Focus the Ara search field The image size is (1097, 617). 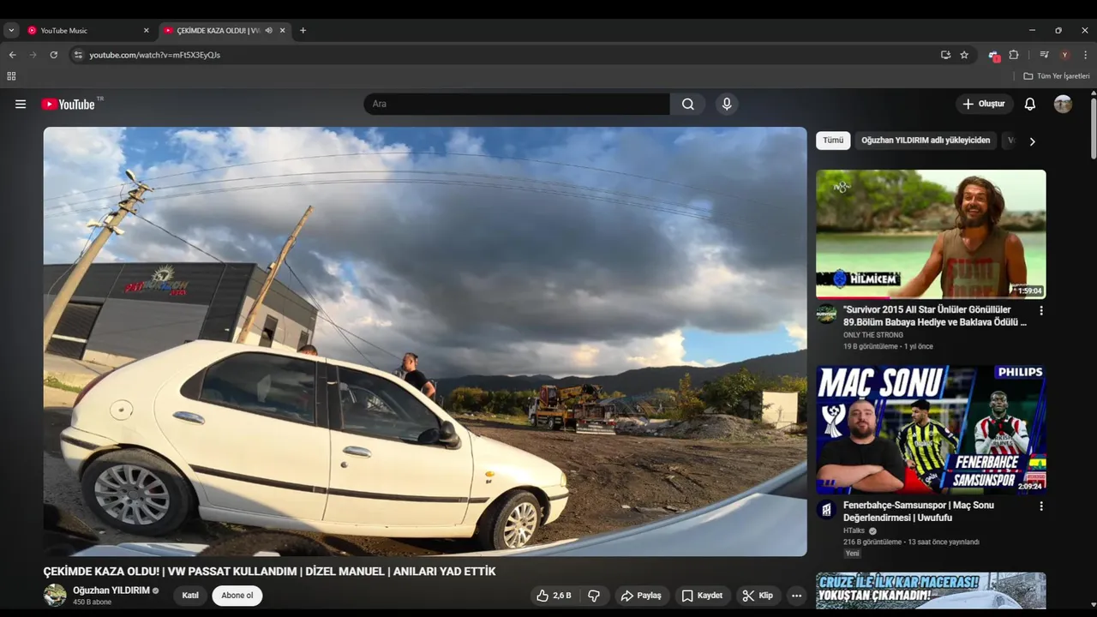[x=517, y=104]
